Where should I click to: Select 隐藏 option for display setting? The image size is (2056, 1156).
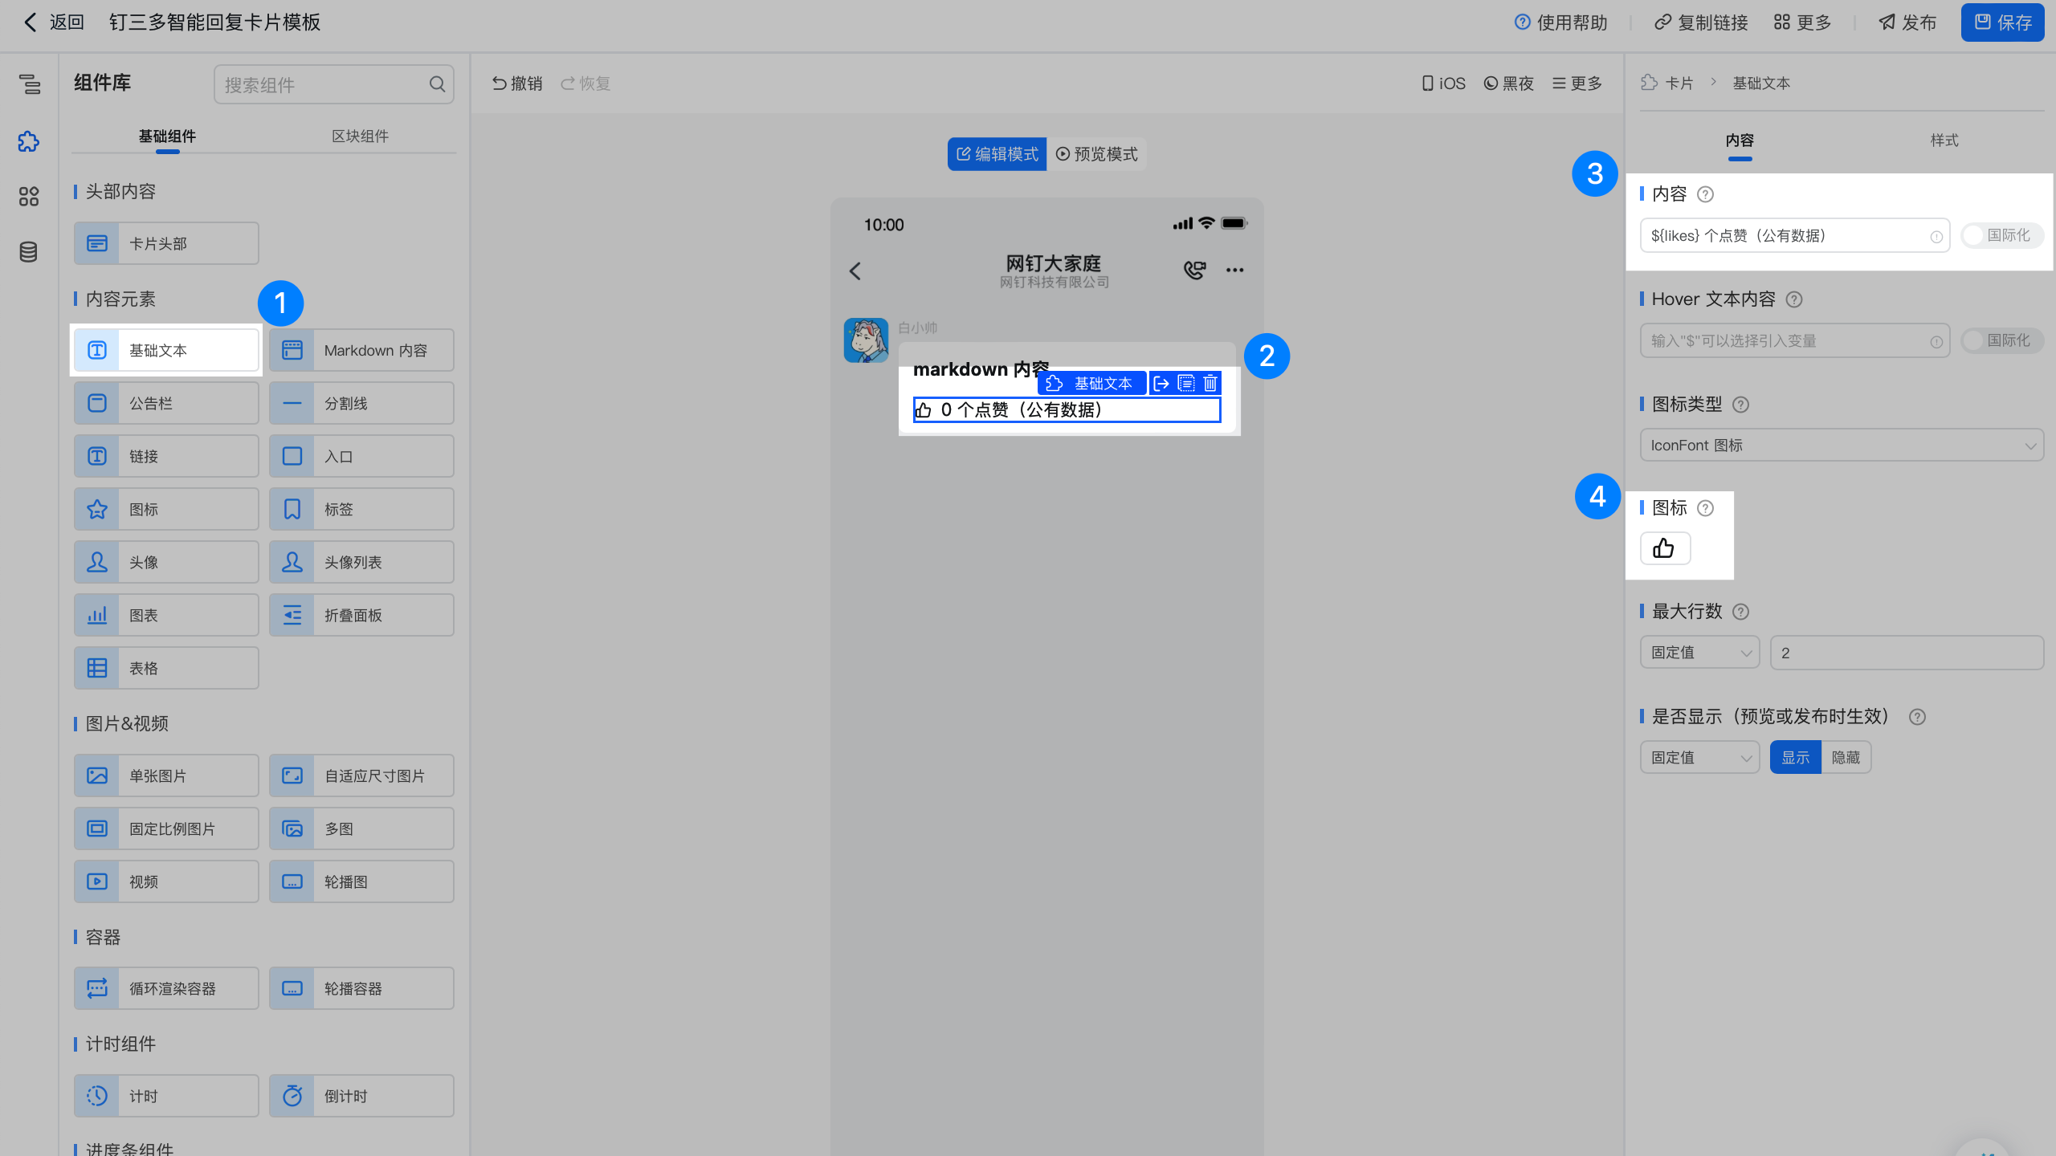pos(1846,757)
